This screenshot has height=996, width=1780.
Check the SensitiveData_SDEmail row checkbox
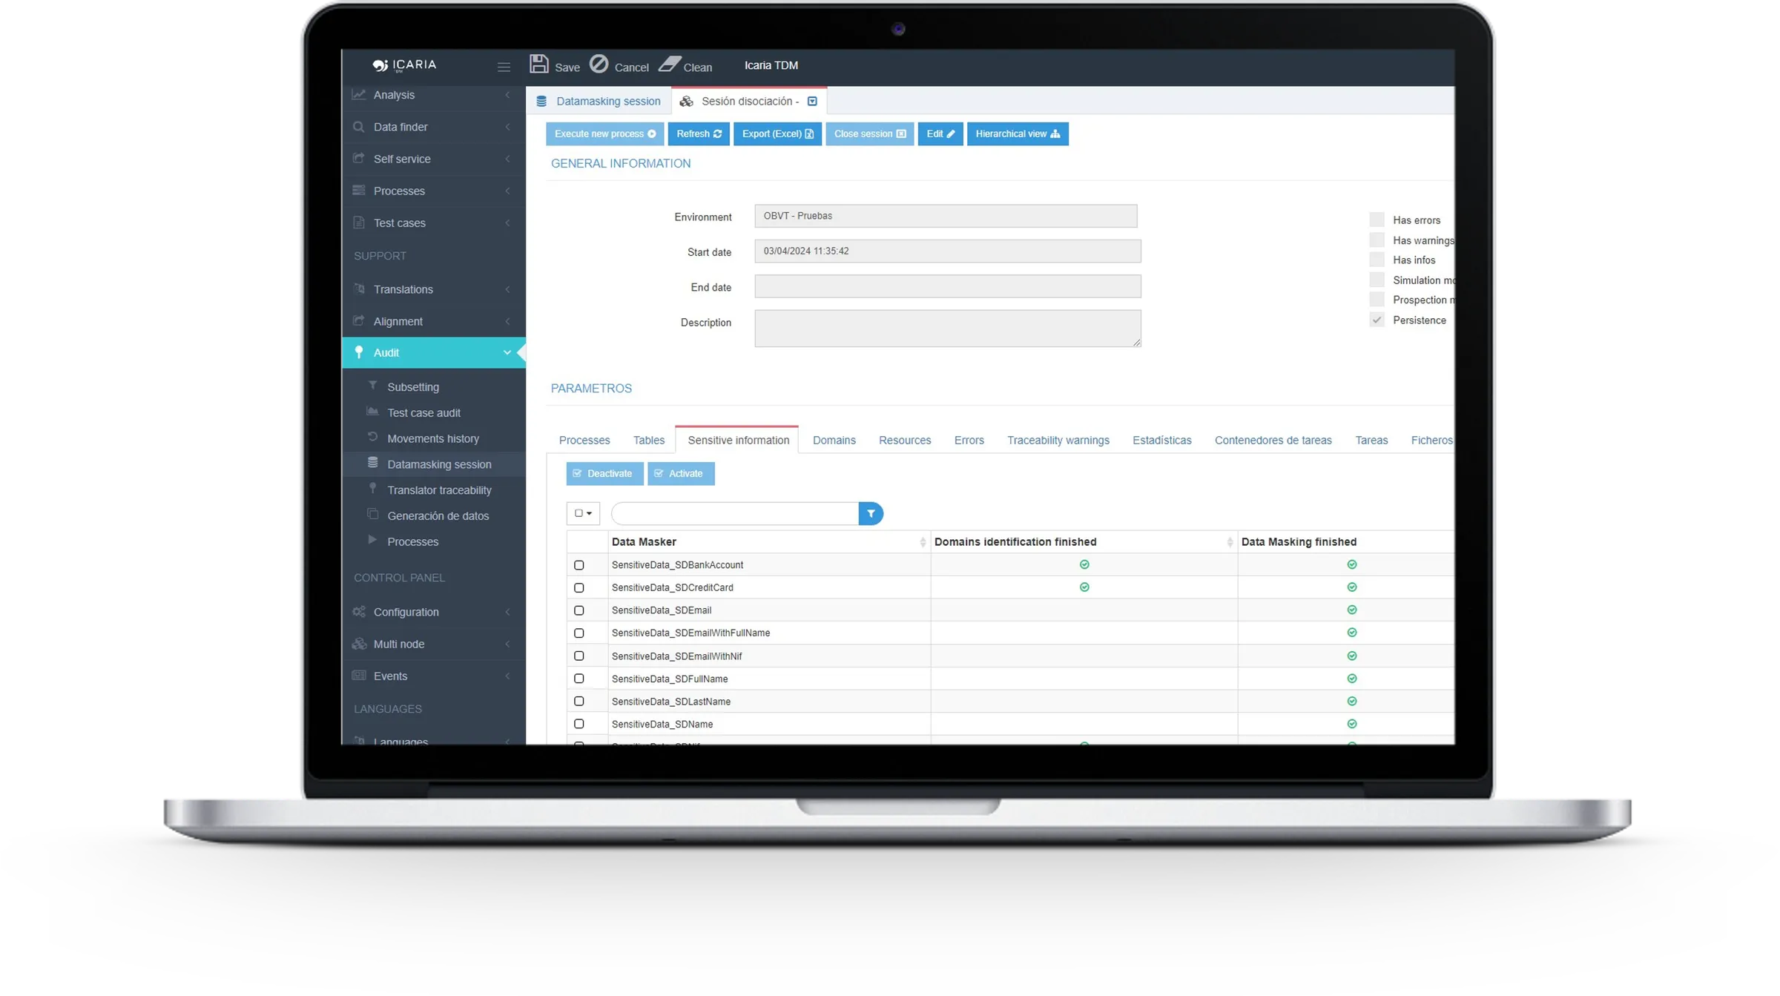tap(579, 610)
